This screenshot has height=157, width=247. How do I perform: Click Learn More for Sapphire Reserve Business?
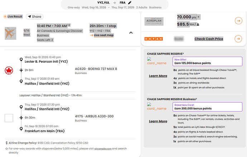coord(158,121)
